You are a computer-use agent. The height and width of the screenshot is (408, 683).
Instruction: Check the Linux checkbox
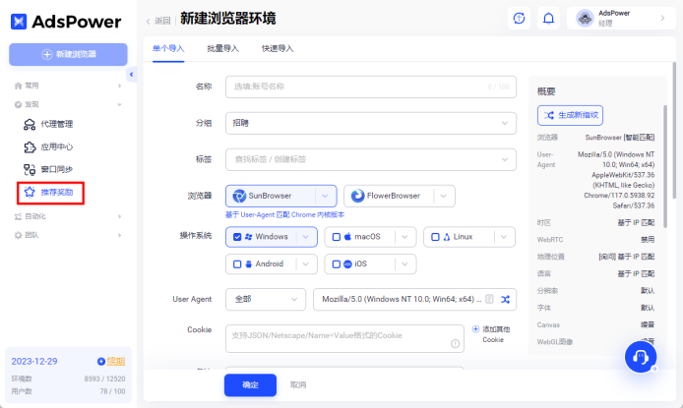click(x=435, y=237)
